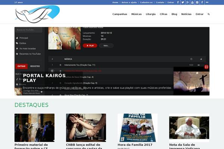Image resolution: width=224 pixels, height=149 pixels.
Task: Open the Twitter social icon
Action: pyautogui.click(x=183, y=2)
